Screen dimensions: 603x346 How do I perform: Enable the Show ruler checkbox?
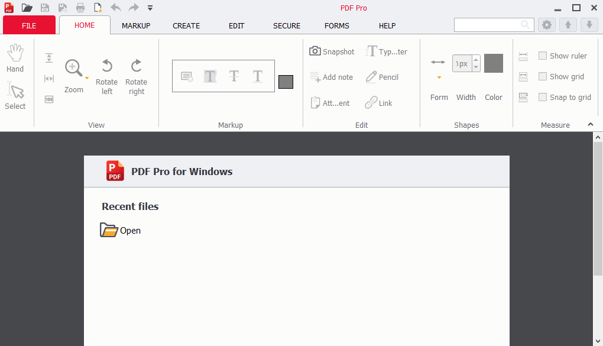[543, 56]
